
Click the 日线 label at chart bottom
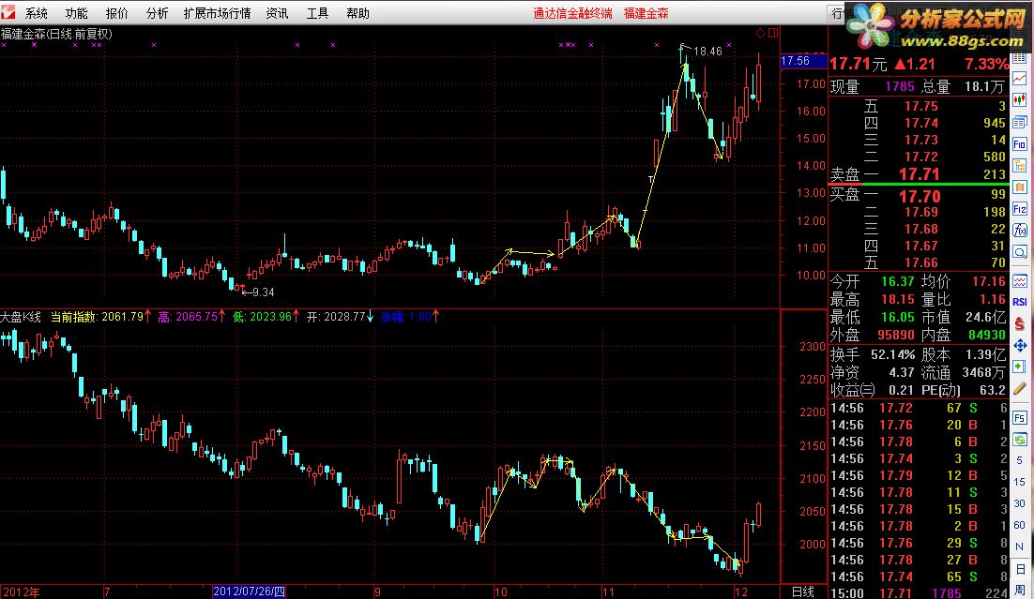tap(802, 592)
